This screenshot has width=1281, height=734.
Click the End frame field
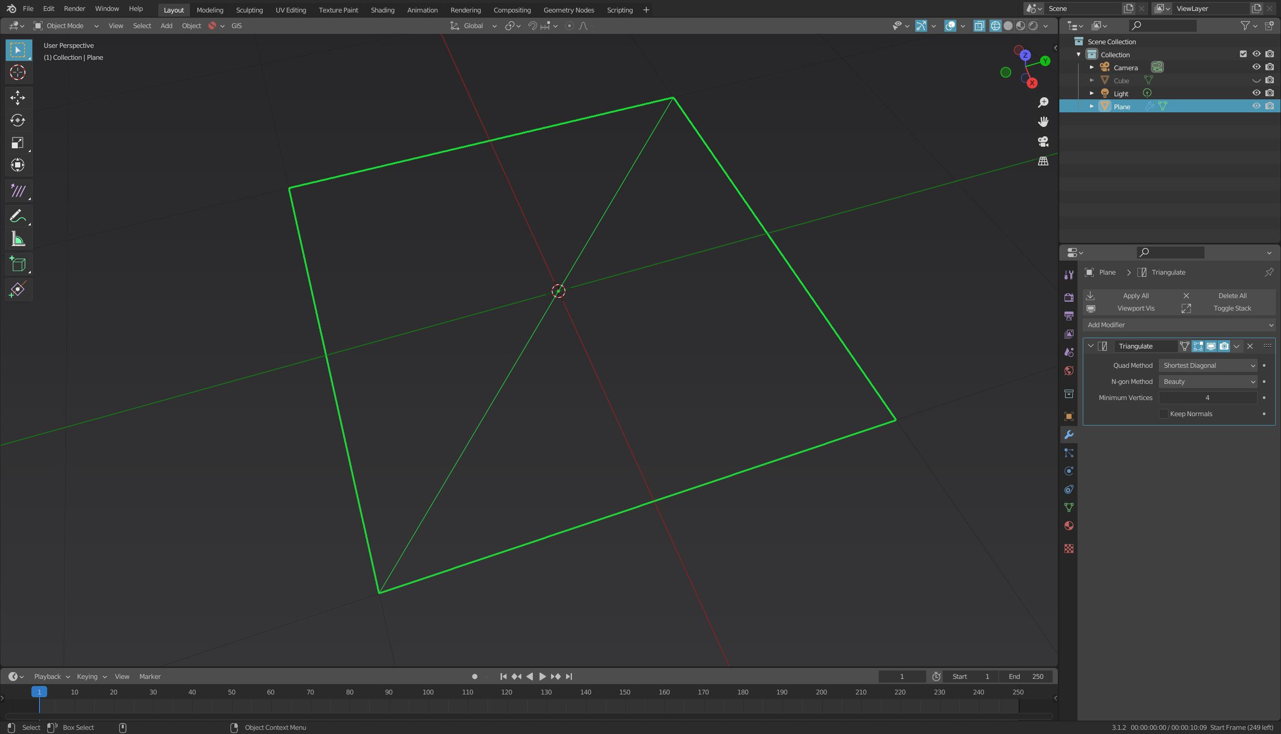coord(1026,676)
